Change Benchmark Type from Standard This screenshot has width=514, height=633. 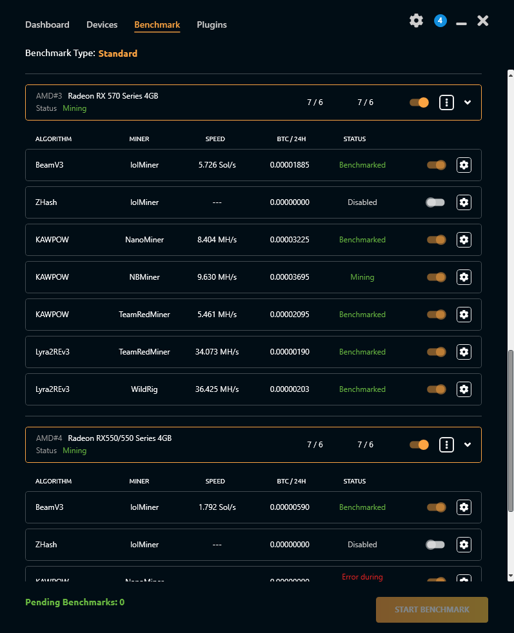(x=118, y=54)
